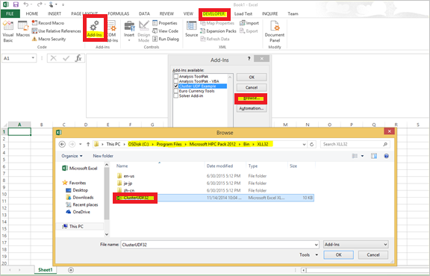Open the Add-Ins file type dropdown
The image size is (430, 276).
355,245
